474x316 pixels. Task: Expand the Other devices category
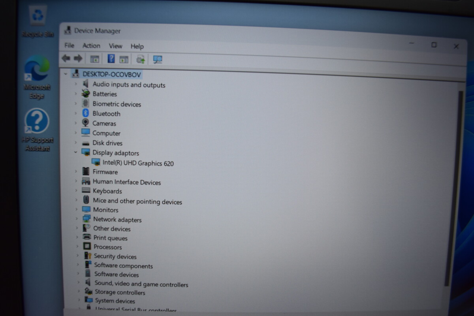77,228
